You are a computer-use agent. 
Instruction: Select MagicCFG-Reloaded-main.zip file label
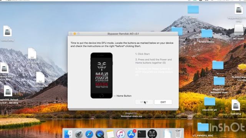(x=131, y=115)
